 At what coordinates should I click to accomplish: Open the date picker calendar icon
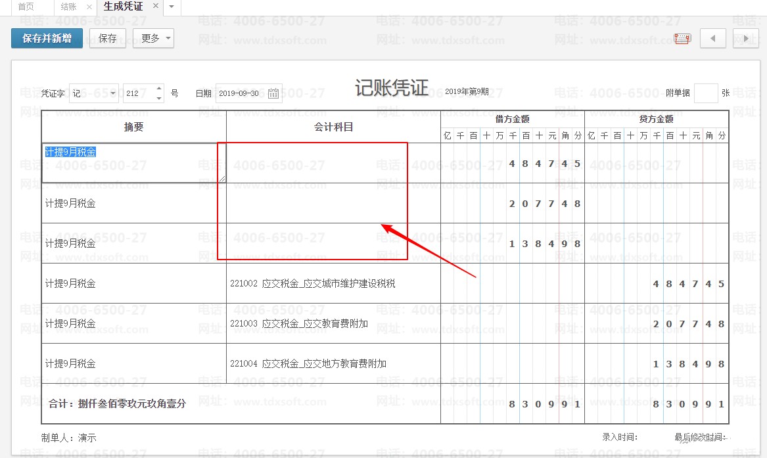[x=273, y=93]
